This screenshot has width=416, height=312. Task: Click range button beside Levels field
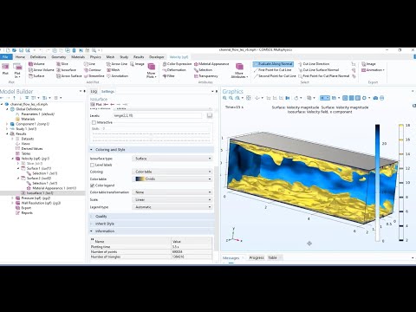coord(210,115)
